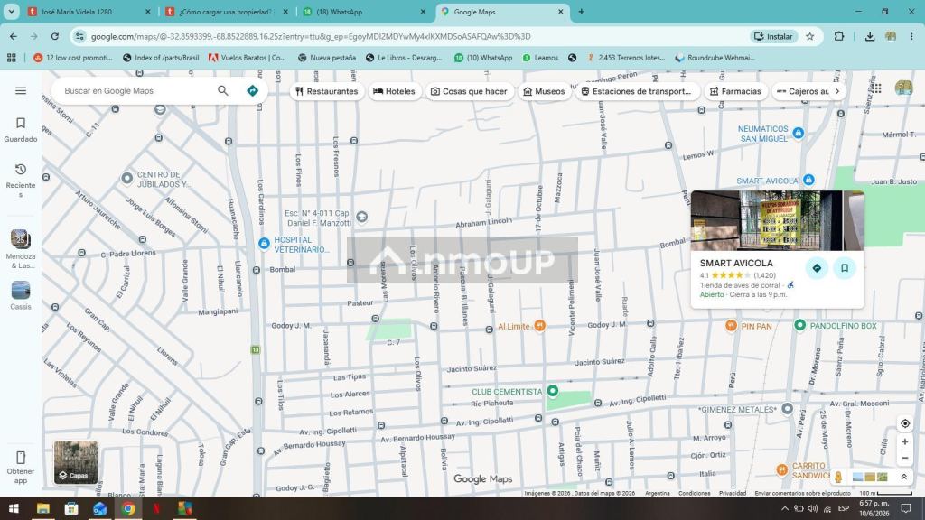
Task: Open directions with the blue arrow icon
Action: click(x=253, y=91)
